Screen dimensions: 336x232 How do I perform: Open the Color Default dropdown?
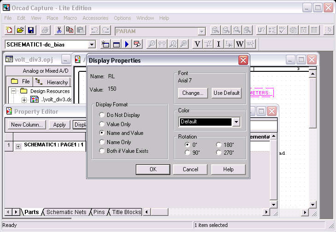[237, 122]
